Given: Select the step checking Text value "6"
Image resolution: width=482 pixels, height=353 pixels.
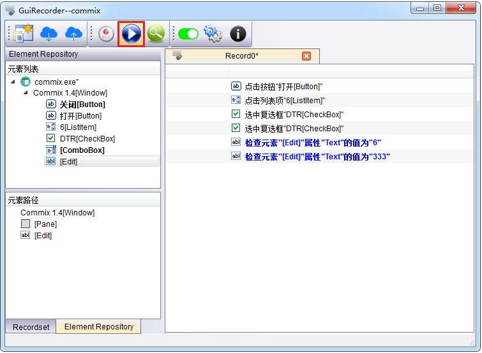Looking at the screenshot, I should click(x=313, y=143).
